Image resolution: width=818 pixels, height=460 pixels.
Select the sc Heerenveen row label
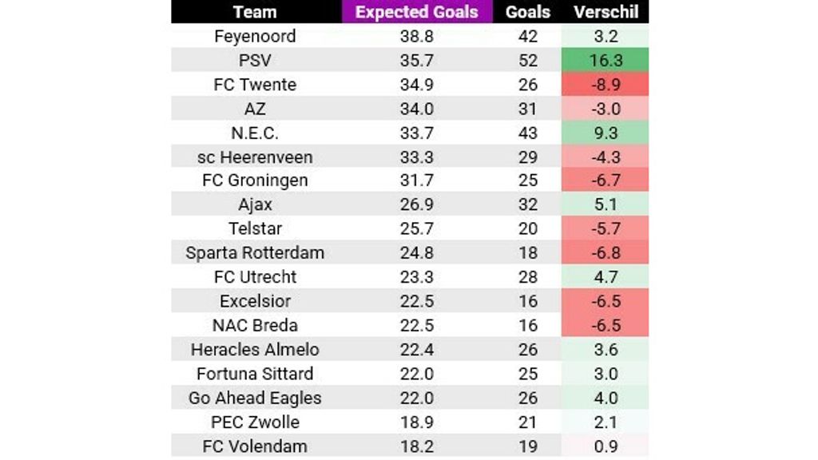255,157
